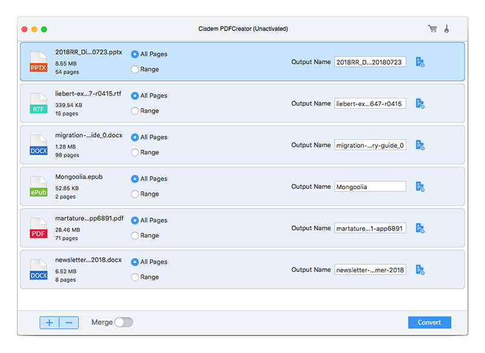Minimize the window with yellow button

[35, 29]
